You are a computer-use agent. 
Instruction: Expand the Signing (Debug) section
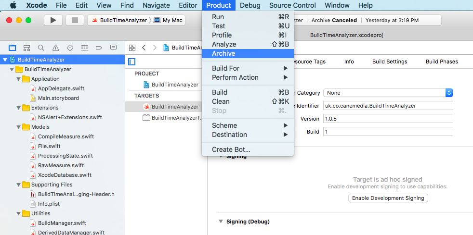coord(221,222)
